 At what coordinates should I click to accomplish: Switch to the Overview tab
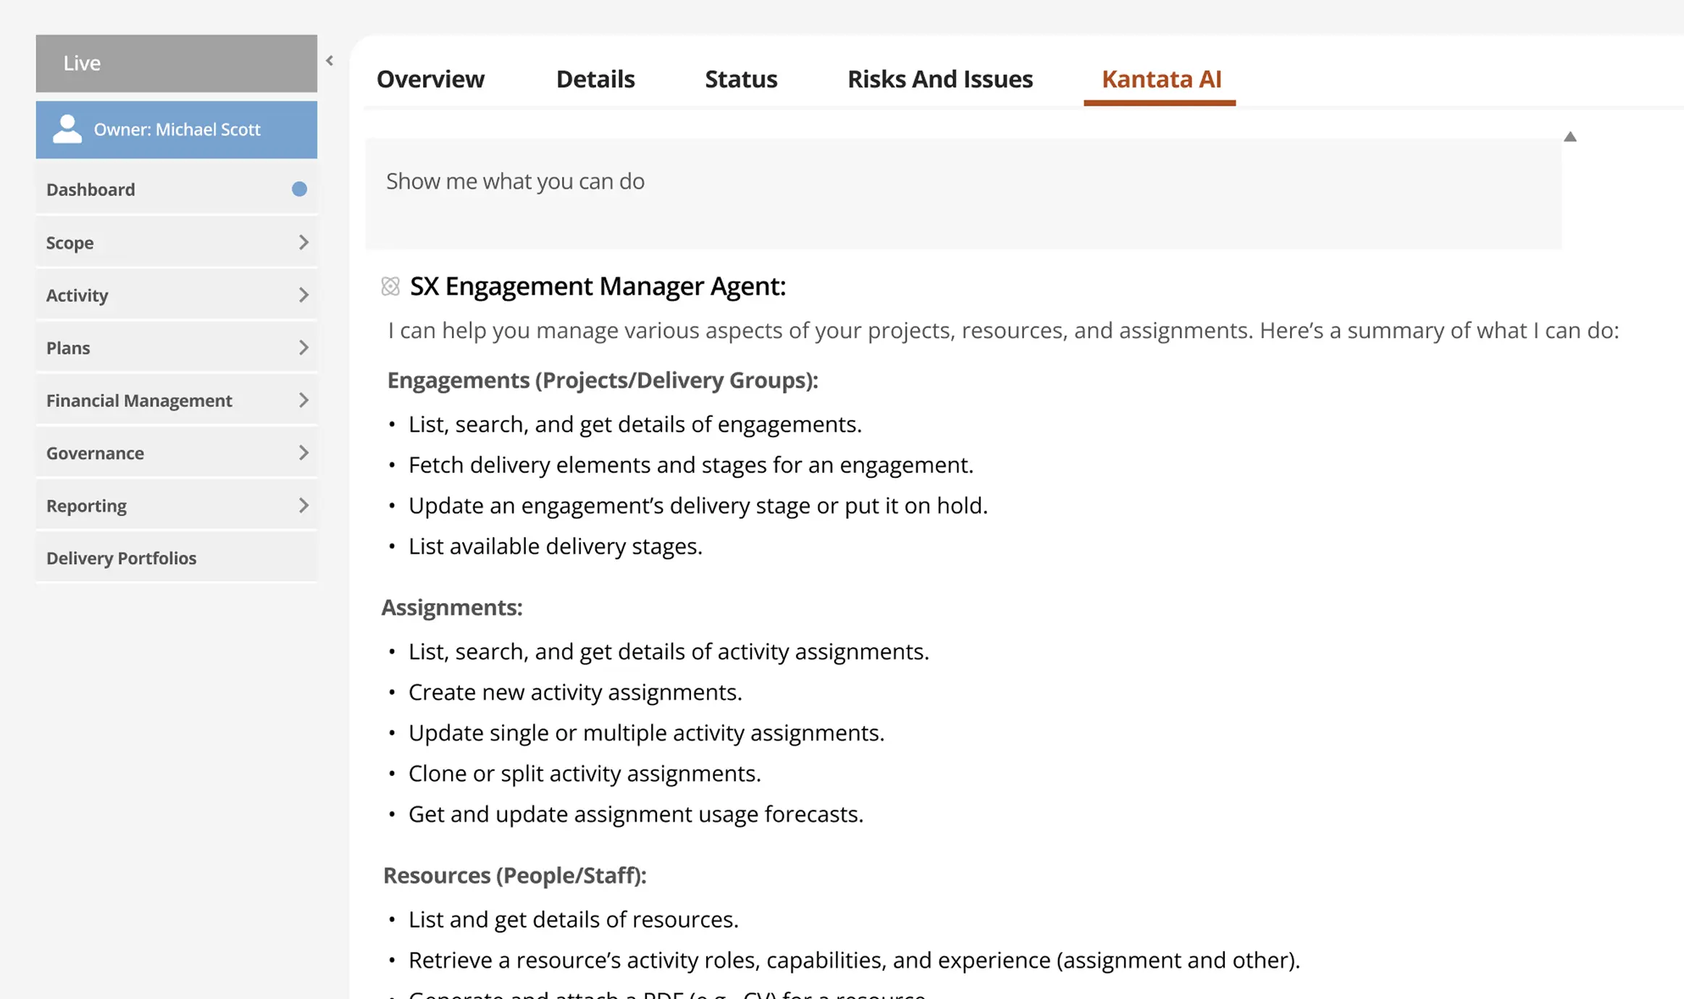[x=430, y=79]
